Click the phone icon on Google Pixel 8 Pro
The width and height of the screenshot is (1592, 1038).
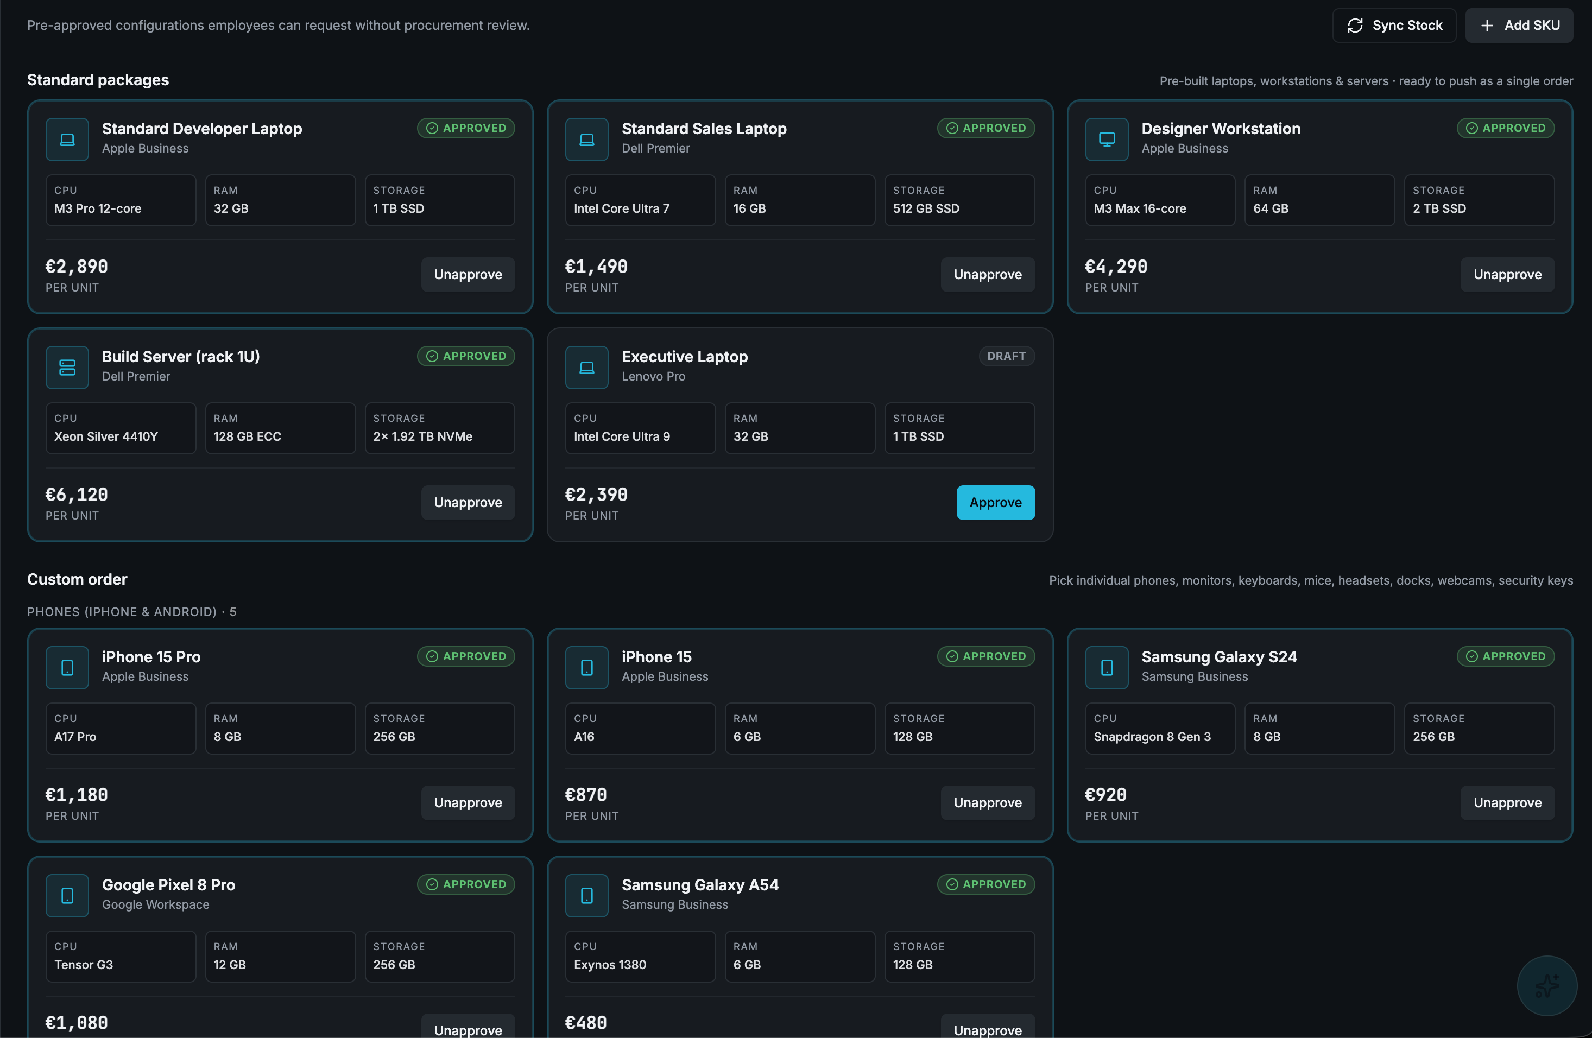pos(67,896)
